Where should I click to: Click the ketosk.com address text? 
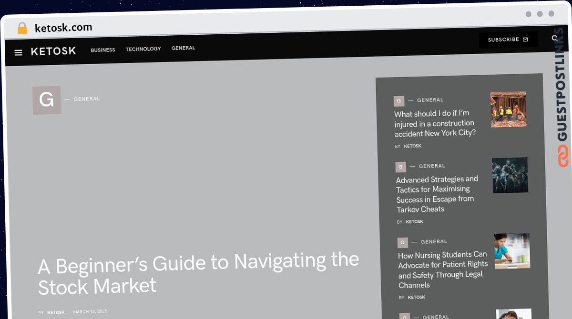[x=63, y=28]
